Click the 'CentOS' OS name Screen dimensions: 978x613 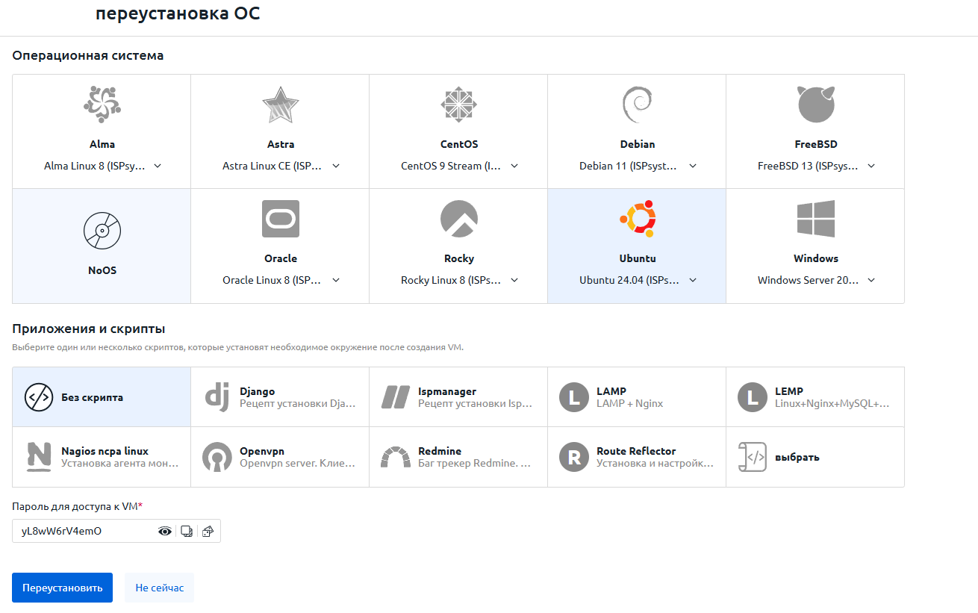[459, 144]
